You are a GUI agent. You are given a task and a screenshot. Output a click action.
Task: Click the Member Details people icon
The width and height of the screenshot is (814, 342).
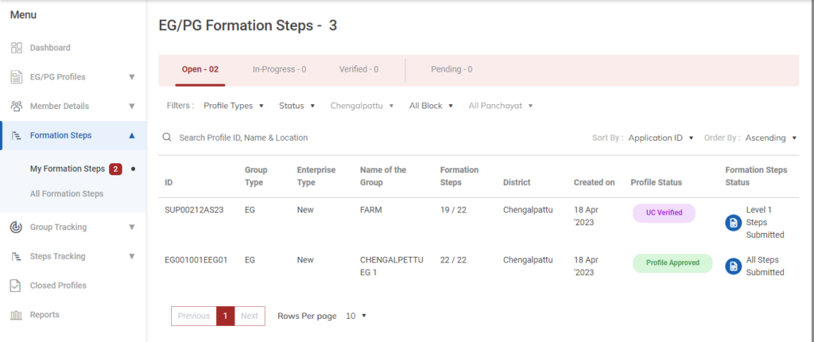point(17,106)
